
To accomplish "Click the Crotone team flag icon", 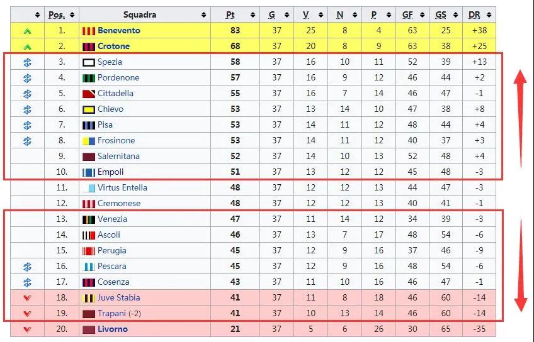I will (x=89, y=47).
